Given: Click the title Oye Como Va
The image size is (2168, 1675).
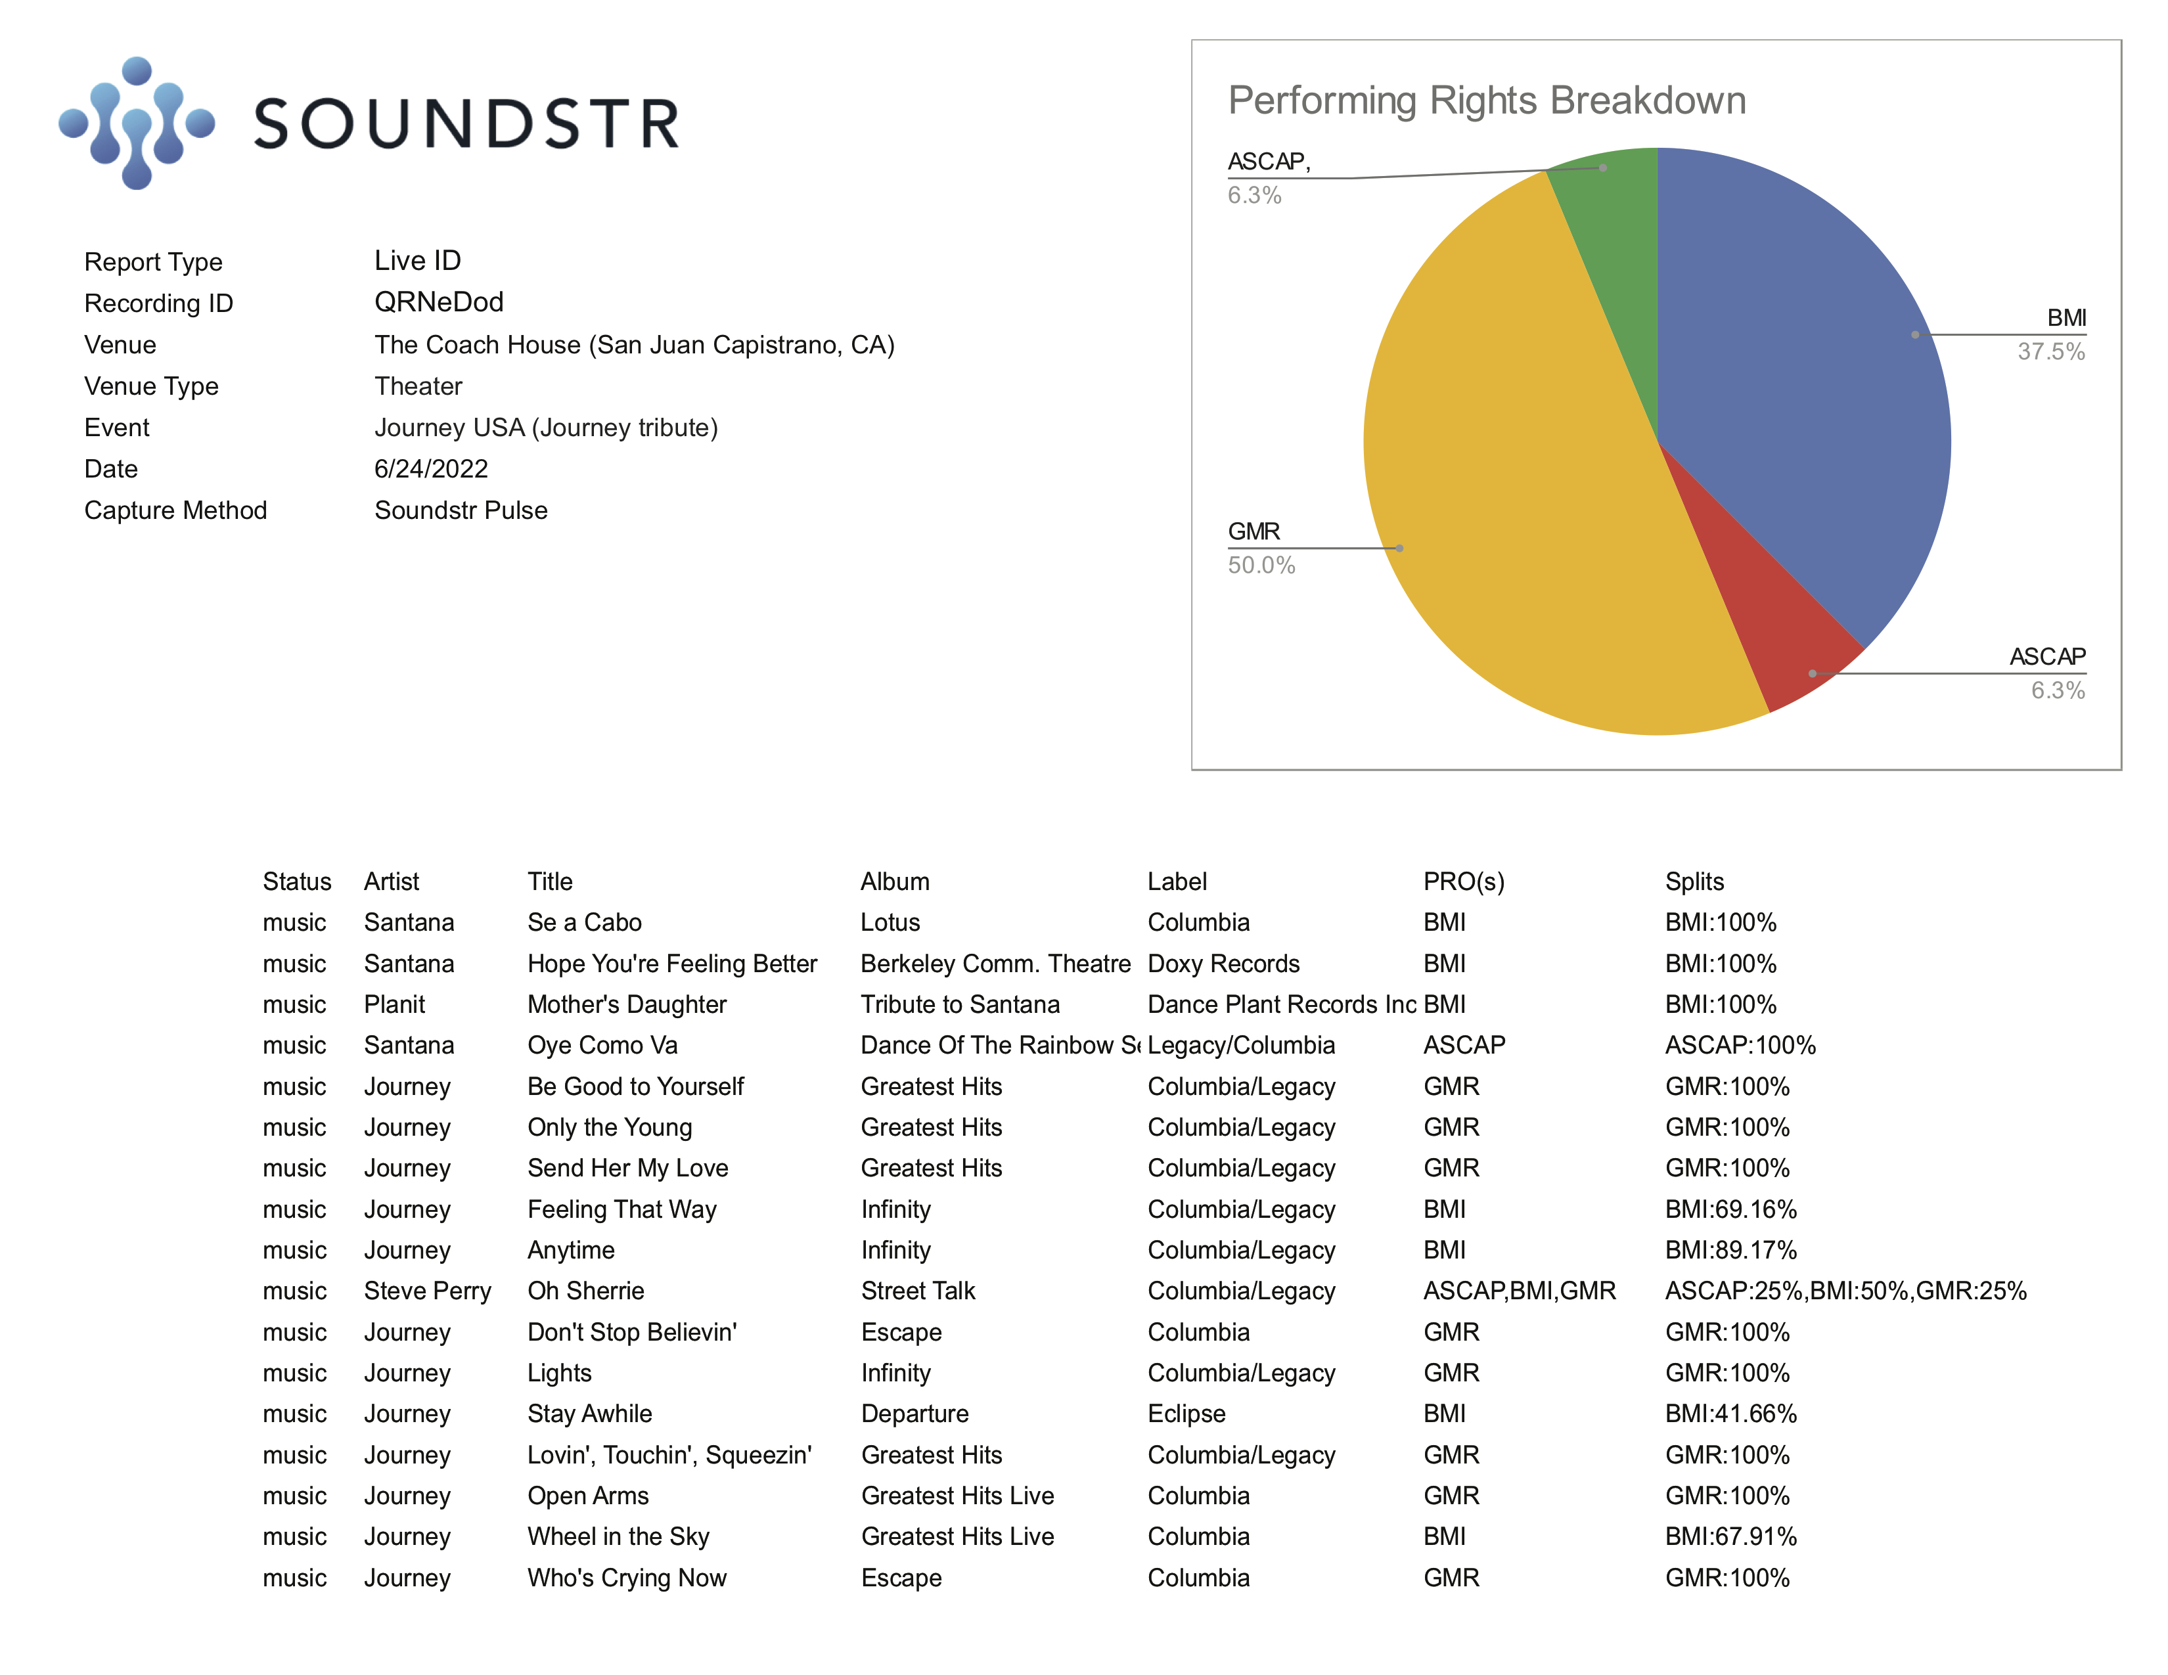Looking at the screenshot, I should point(602,1045).
